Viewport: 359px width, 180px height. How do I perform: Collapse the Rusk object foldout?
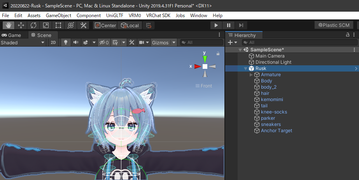point(245,68)
